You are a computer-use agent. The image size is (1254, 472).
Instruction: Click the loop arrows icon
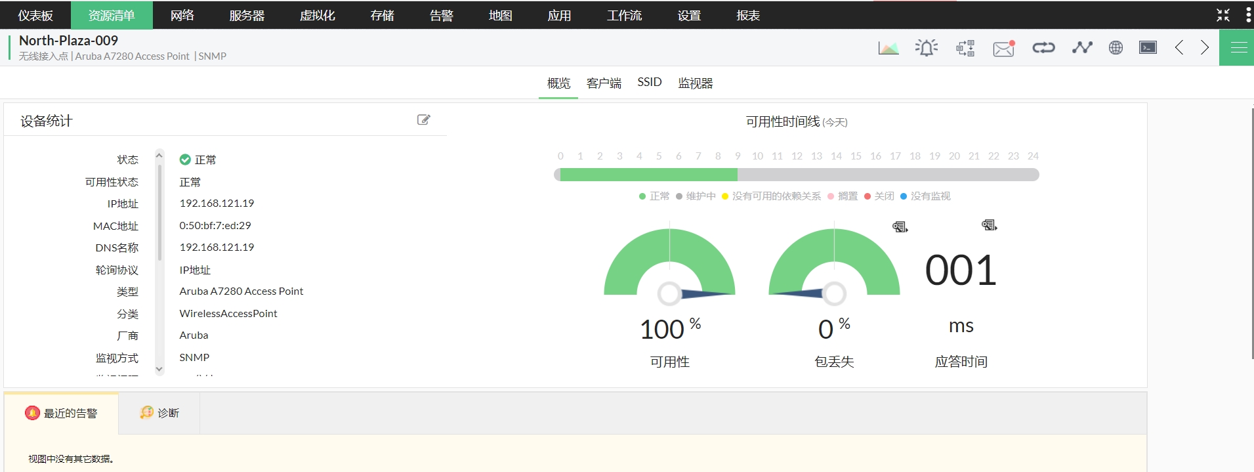[1043, 48]
